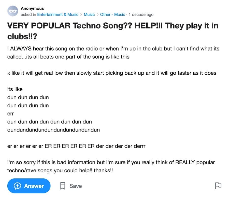Click the plus speech-bubble icon in Answer
Viewport: 229px width, 197px height.
(17, 186)
